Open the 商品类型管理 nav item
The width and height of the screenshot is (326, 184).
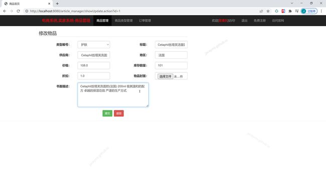(x=123, y=21)
